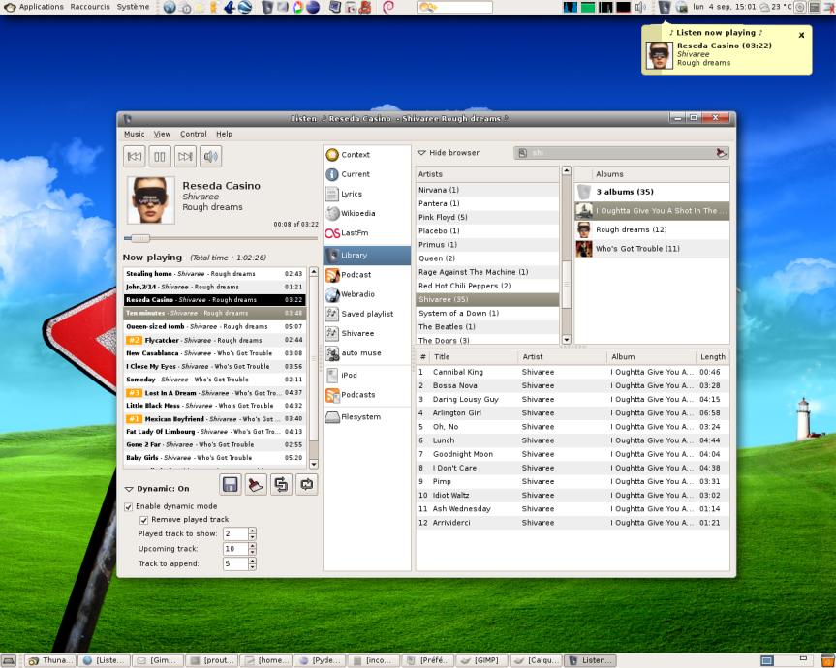Select the 3 albums (35) row
This screenshot has height=668, width=836.
[x=652, y=192]
